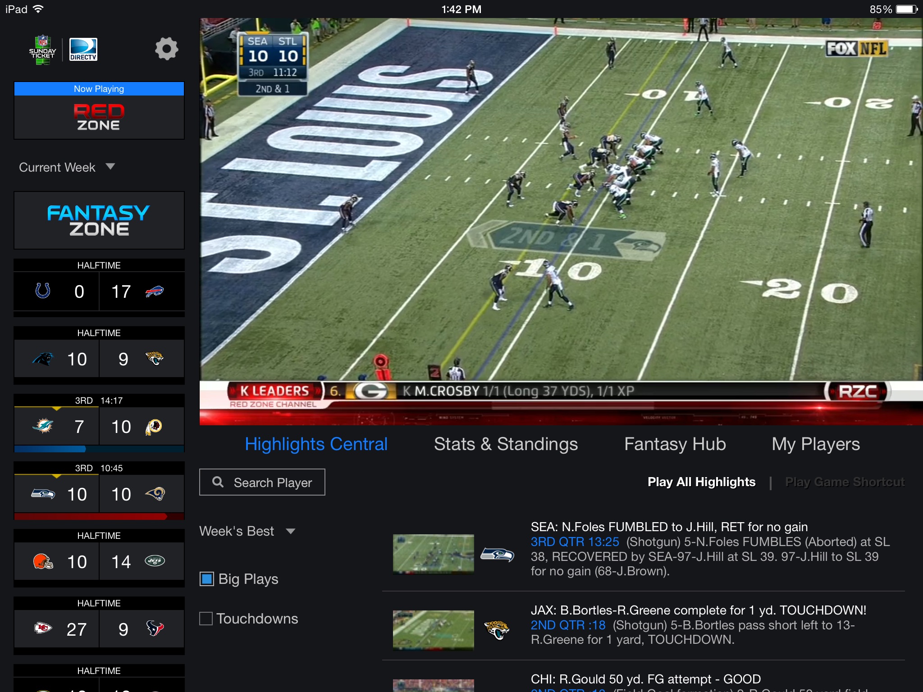The image size is (923, 692).
Task: Tap the Wi-Fi status icon
Action: pyautogui.click(x=38, y=9)
